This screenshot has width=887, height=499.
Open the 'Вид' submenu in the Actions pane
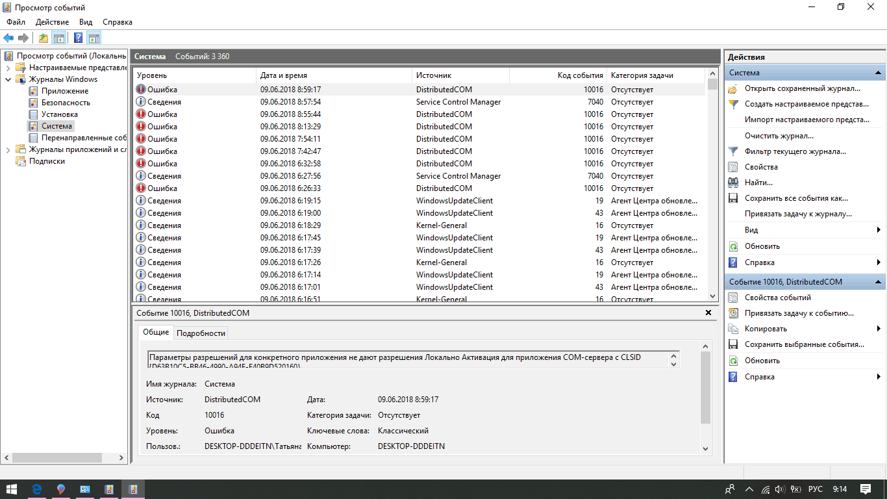click(751, 230)
